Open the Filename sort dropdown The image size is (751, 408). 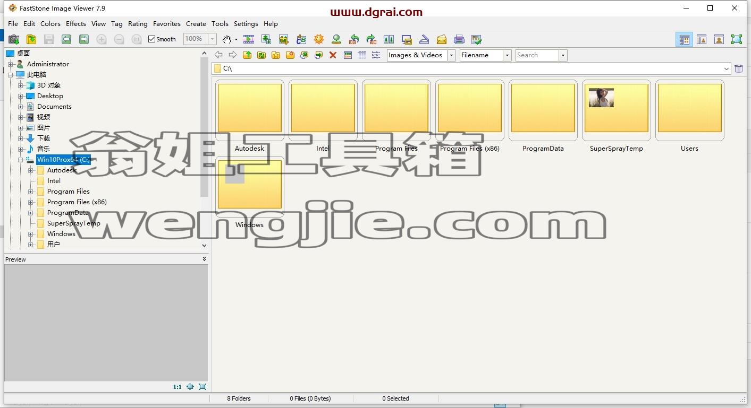(x=507, y=55)
